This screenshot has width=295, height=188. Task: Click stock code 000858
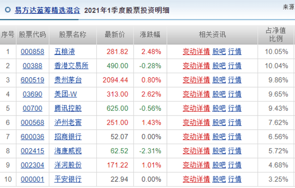tap(32, 52)
